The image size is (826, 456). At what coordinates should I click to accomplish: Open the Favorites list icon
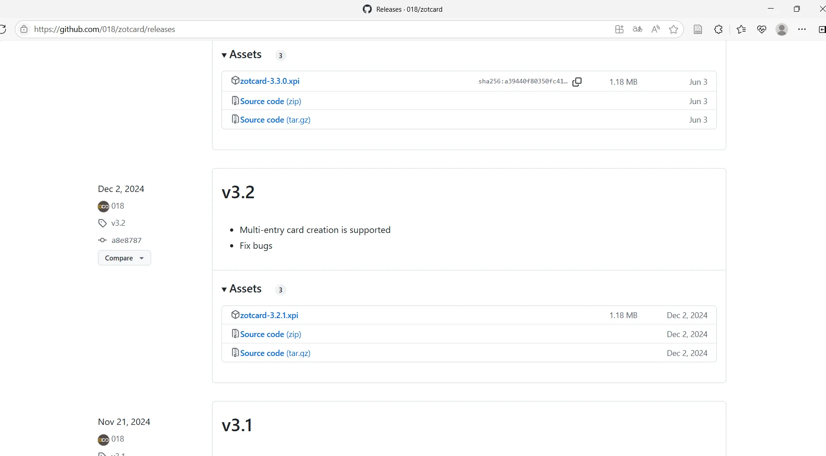tap(741, 29)
